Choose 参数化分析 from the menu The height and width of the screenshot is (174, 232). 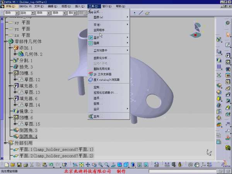click(x=109, y=58)
